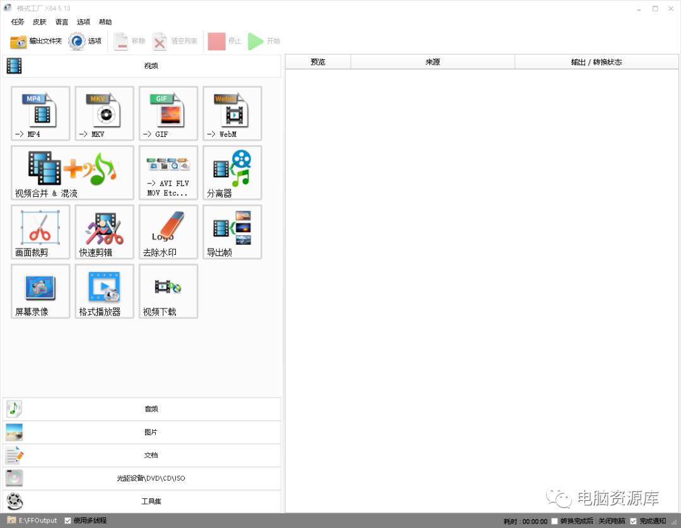681x528 pixels.
Task: Collapse the 视频 category header
Action: (x=142, y=66)
